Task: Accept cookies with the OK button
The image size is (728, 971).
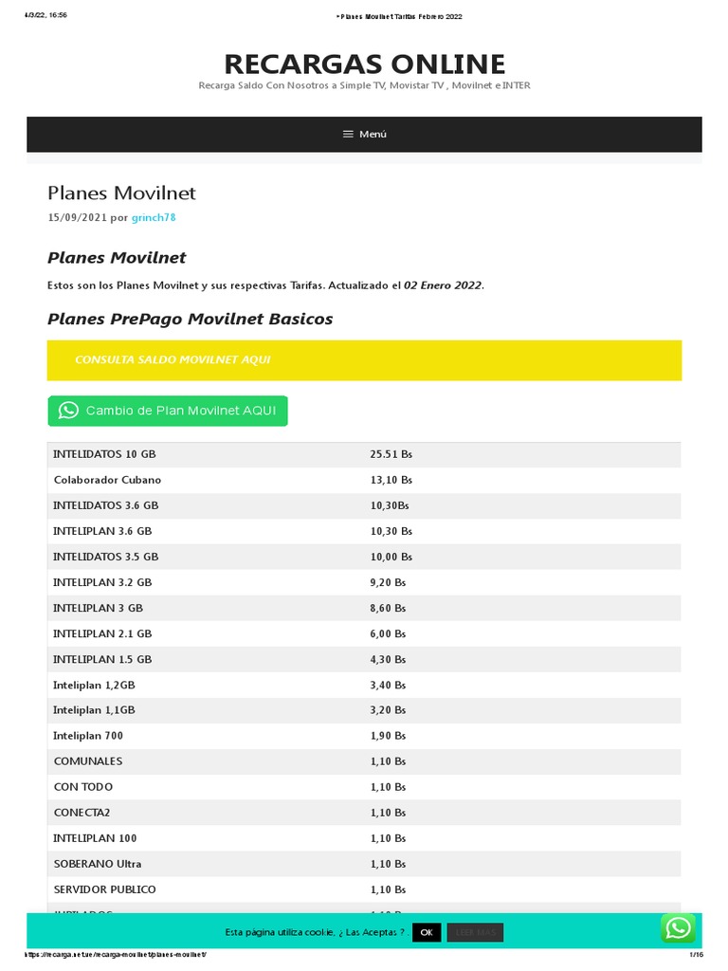Action: (426, 932)
